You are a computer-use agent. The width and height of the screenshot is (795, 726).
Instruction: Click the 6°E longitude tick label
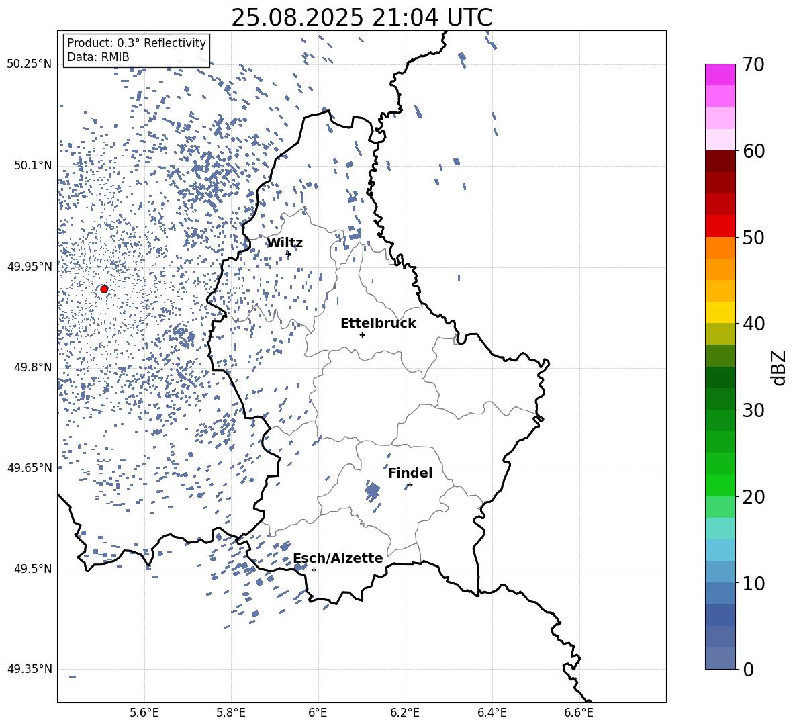pyautogui.click(x=318, y=713)
